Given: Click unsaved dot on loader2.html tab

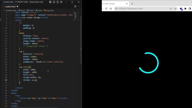Looking at the screenshot, I should (x=17, y=7).
